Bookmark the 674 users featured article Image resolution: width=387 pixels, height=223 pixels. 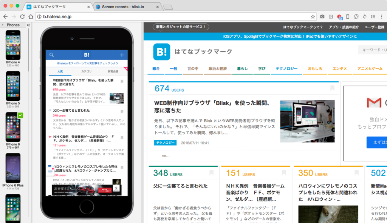(333, 88)
